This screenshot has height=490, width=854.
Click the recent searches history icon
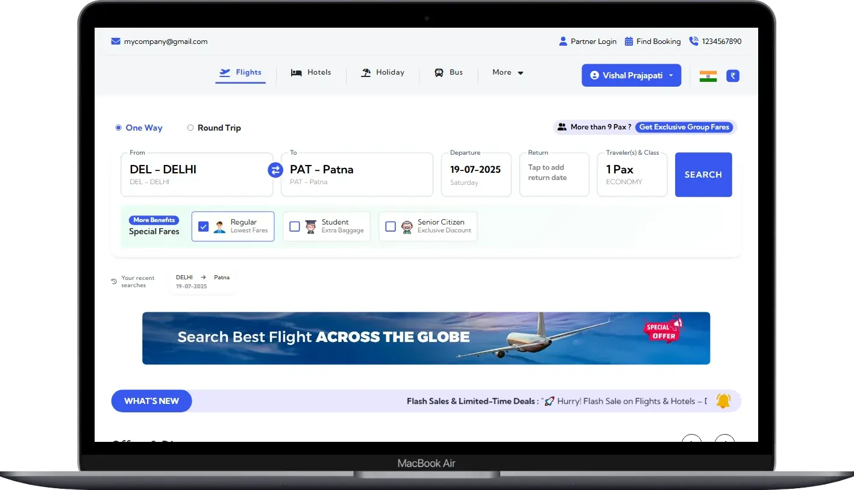113,280
